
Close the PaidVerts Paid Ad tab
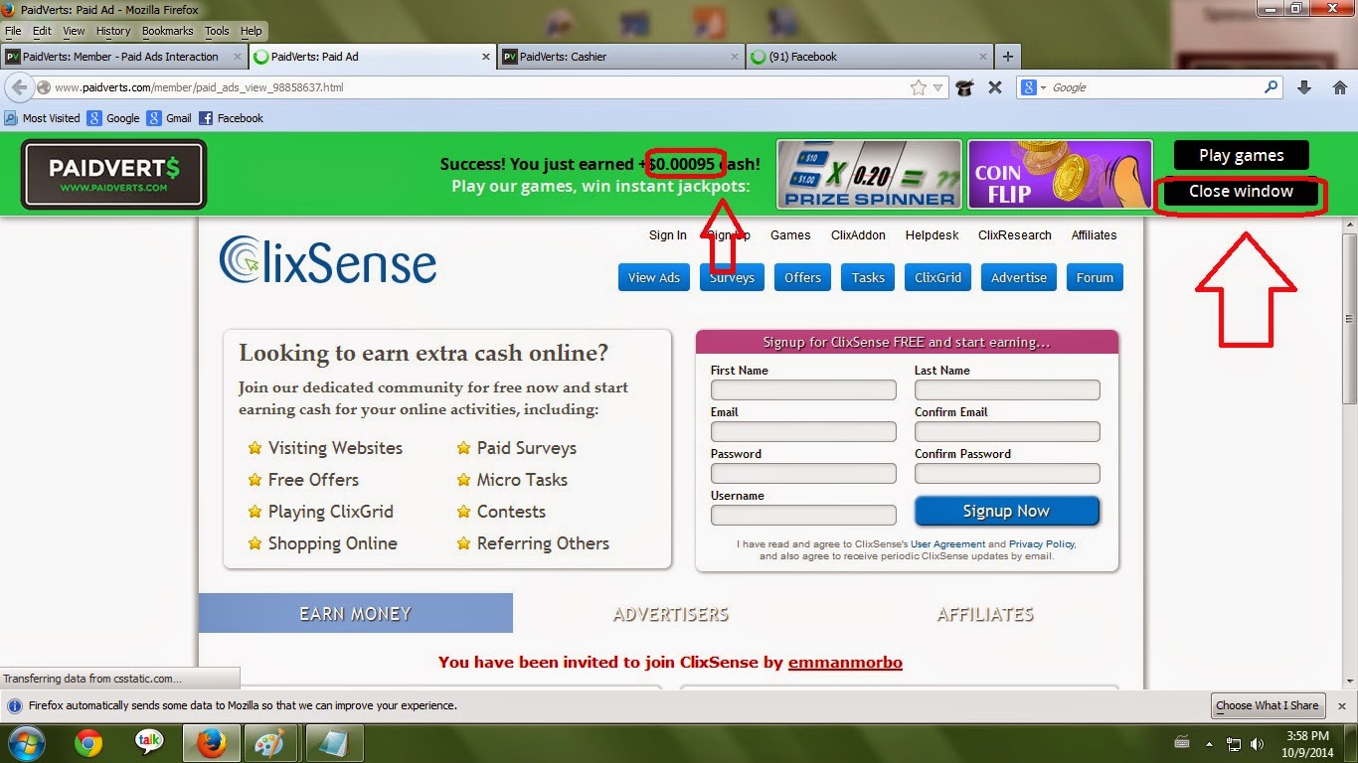pyautogui.click(x=484, y=57)
